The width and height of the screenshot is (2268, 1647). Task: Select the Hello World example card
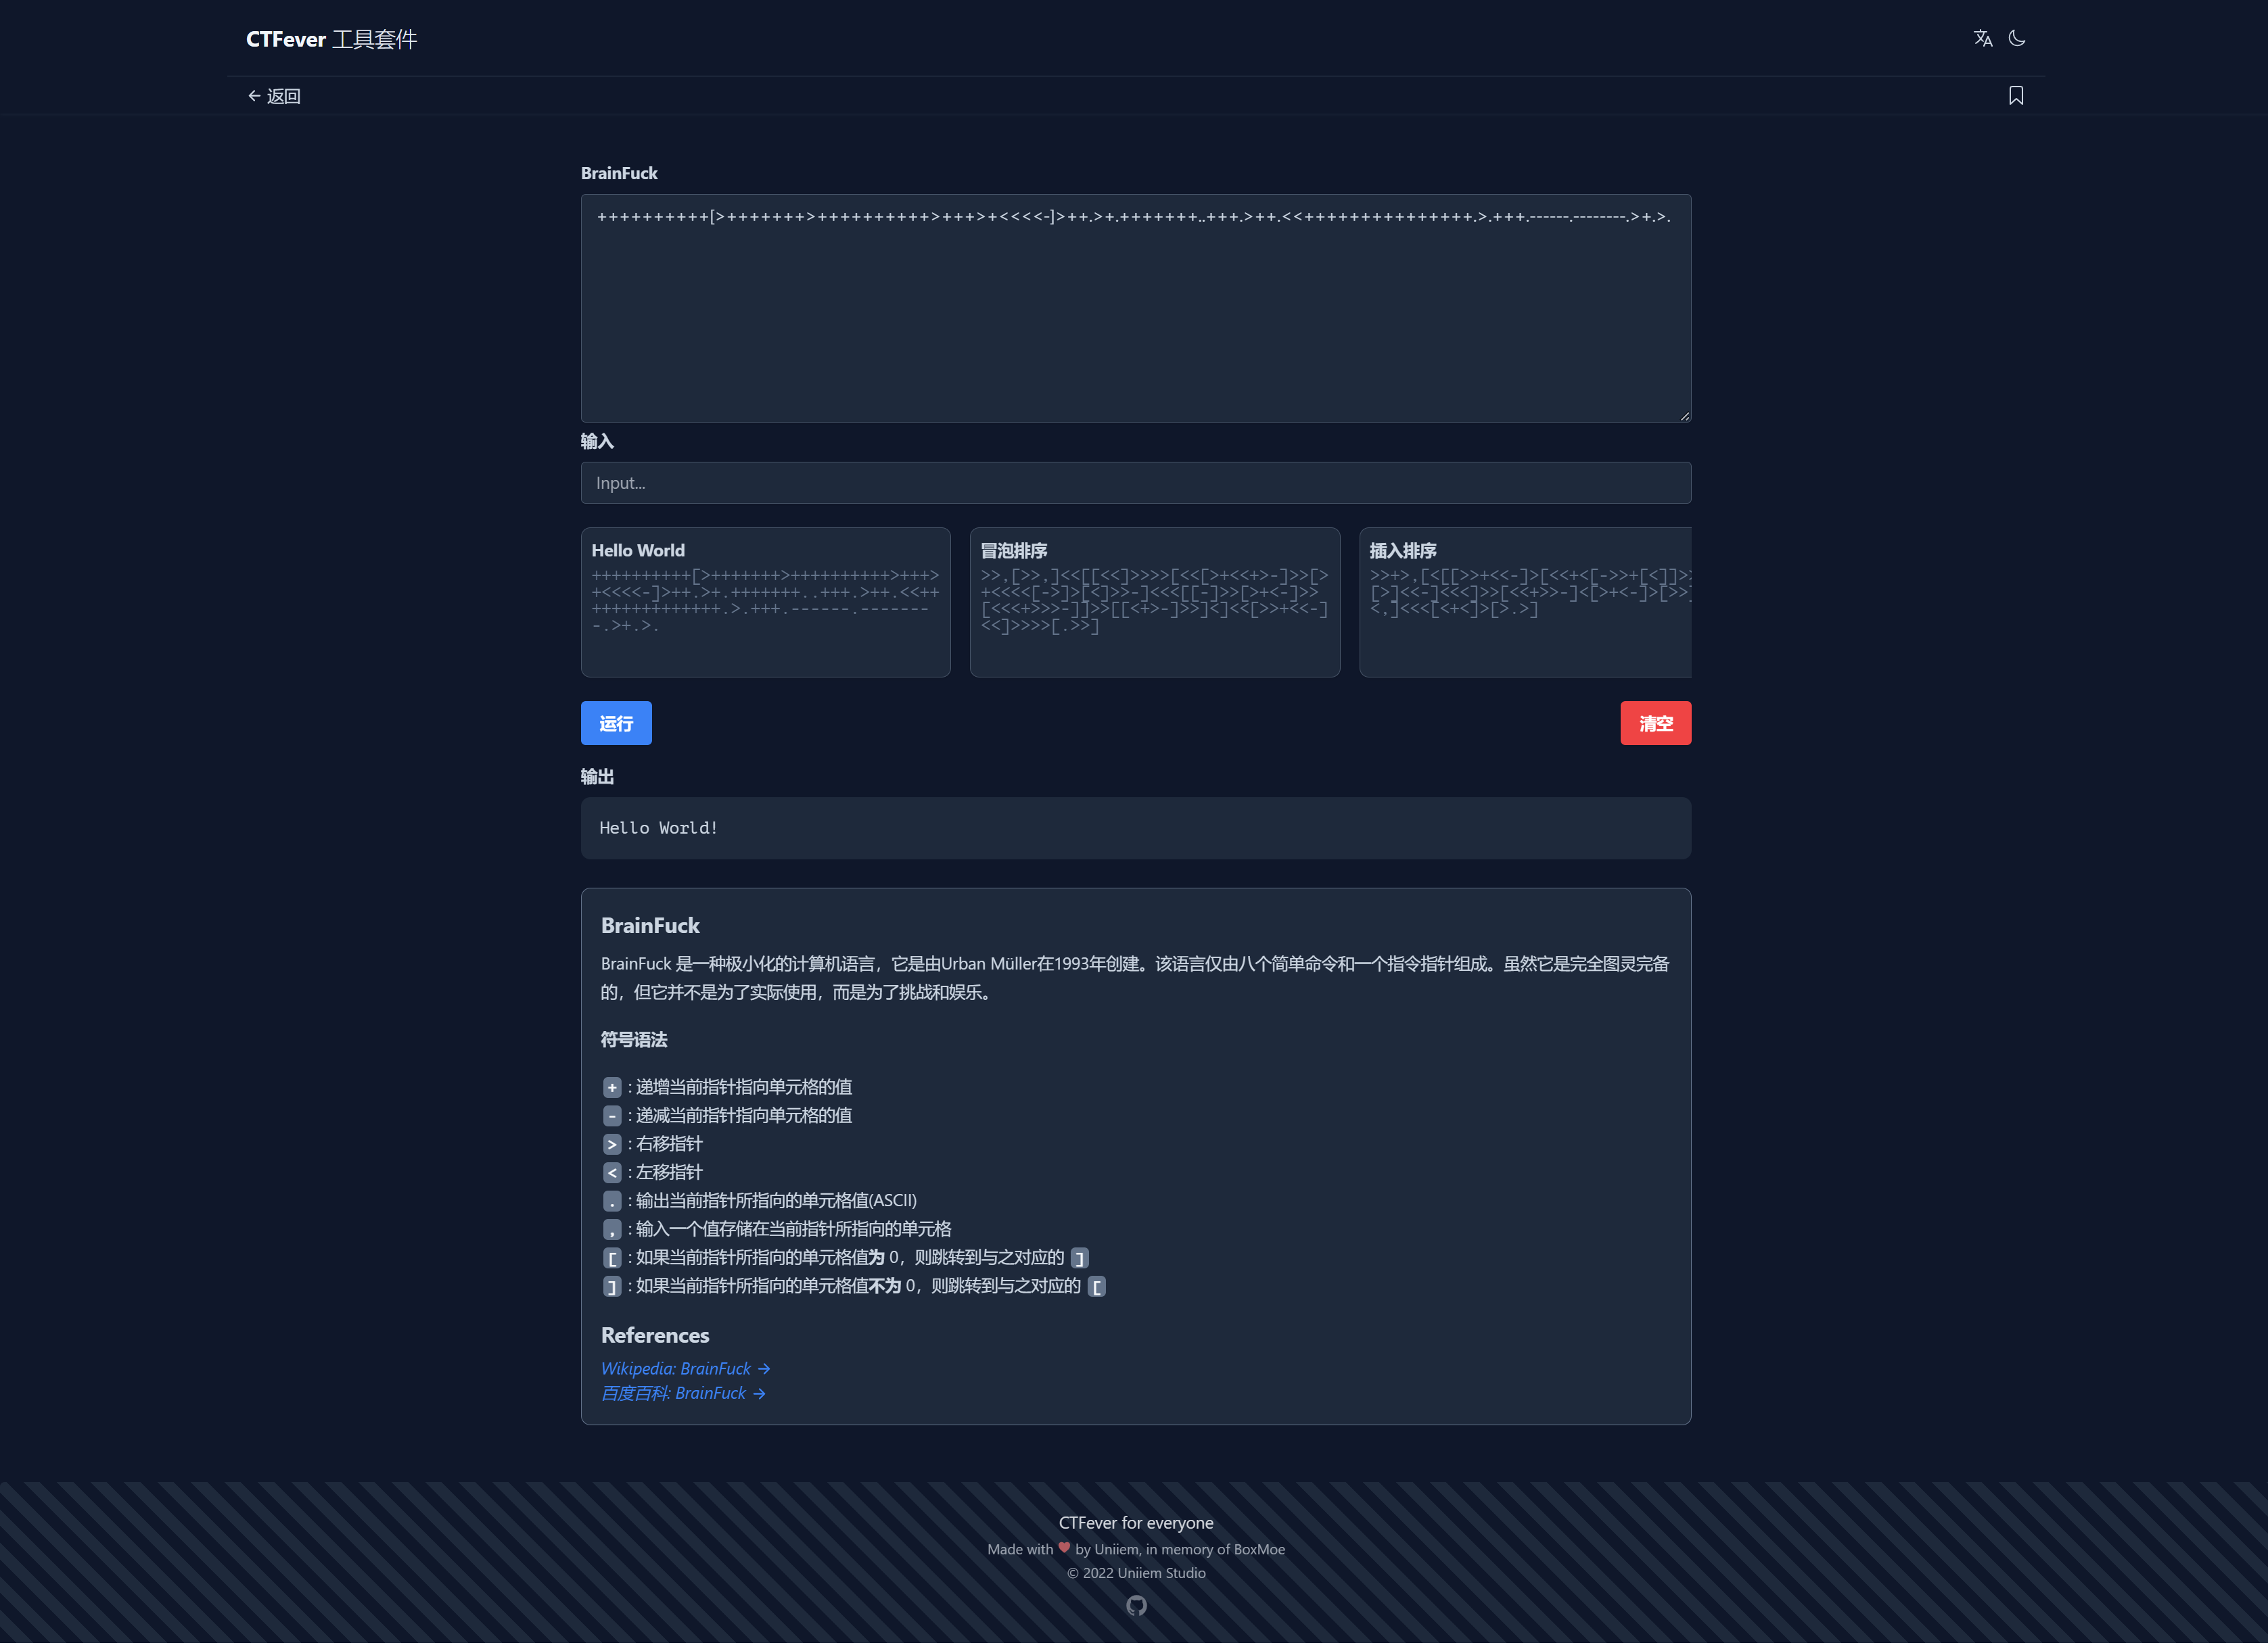tap(765, 602)
